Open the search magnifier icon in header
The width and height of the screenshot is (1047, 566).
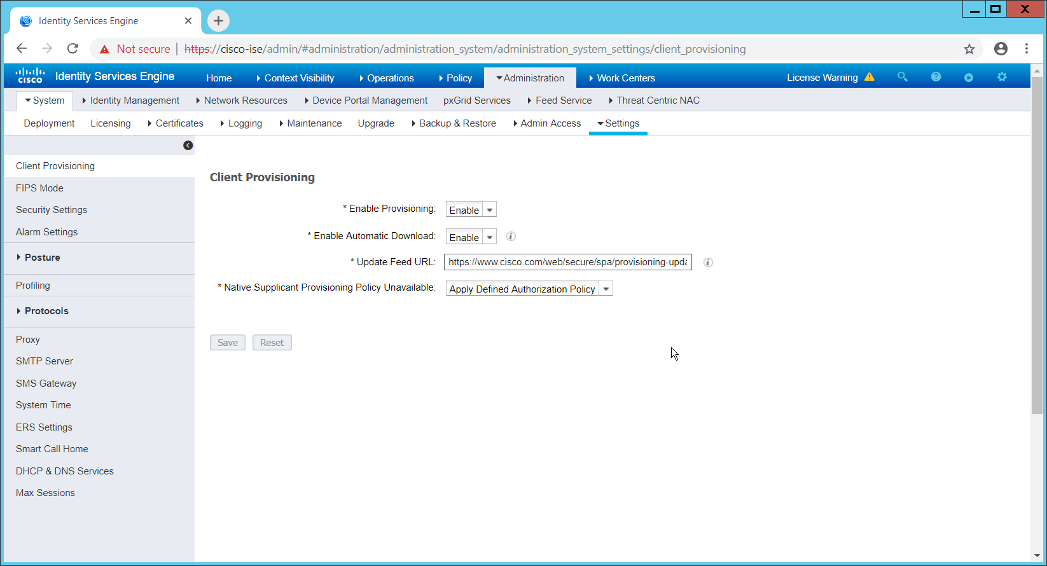[x=902, y=77]
